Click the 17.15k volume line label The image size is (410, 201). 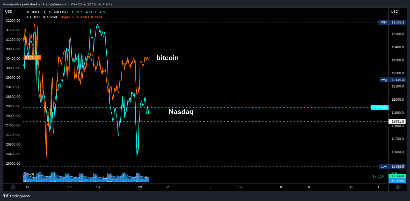(x=378, y=176)
